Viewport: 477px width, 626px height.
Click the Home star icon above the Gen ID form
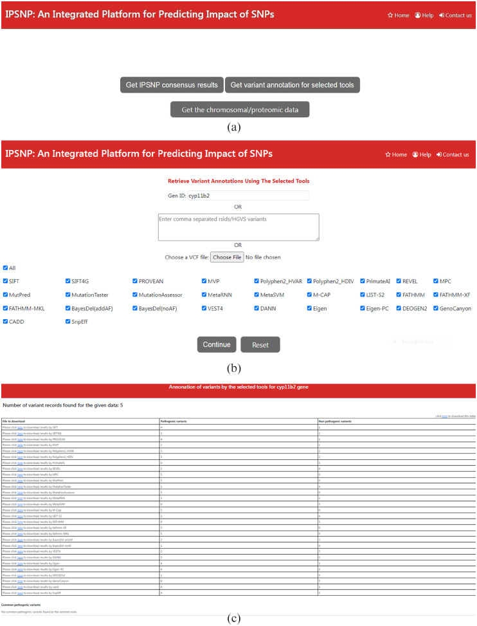click(x=388, y=154)
